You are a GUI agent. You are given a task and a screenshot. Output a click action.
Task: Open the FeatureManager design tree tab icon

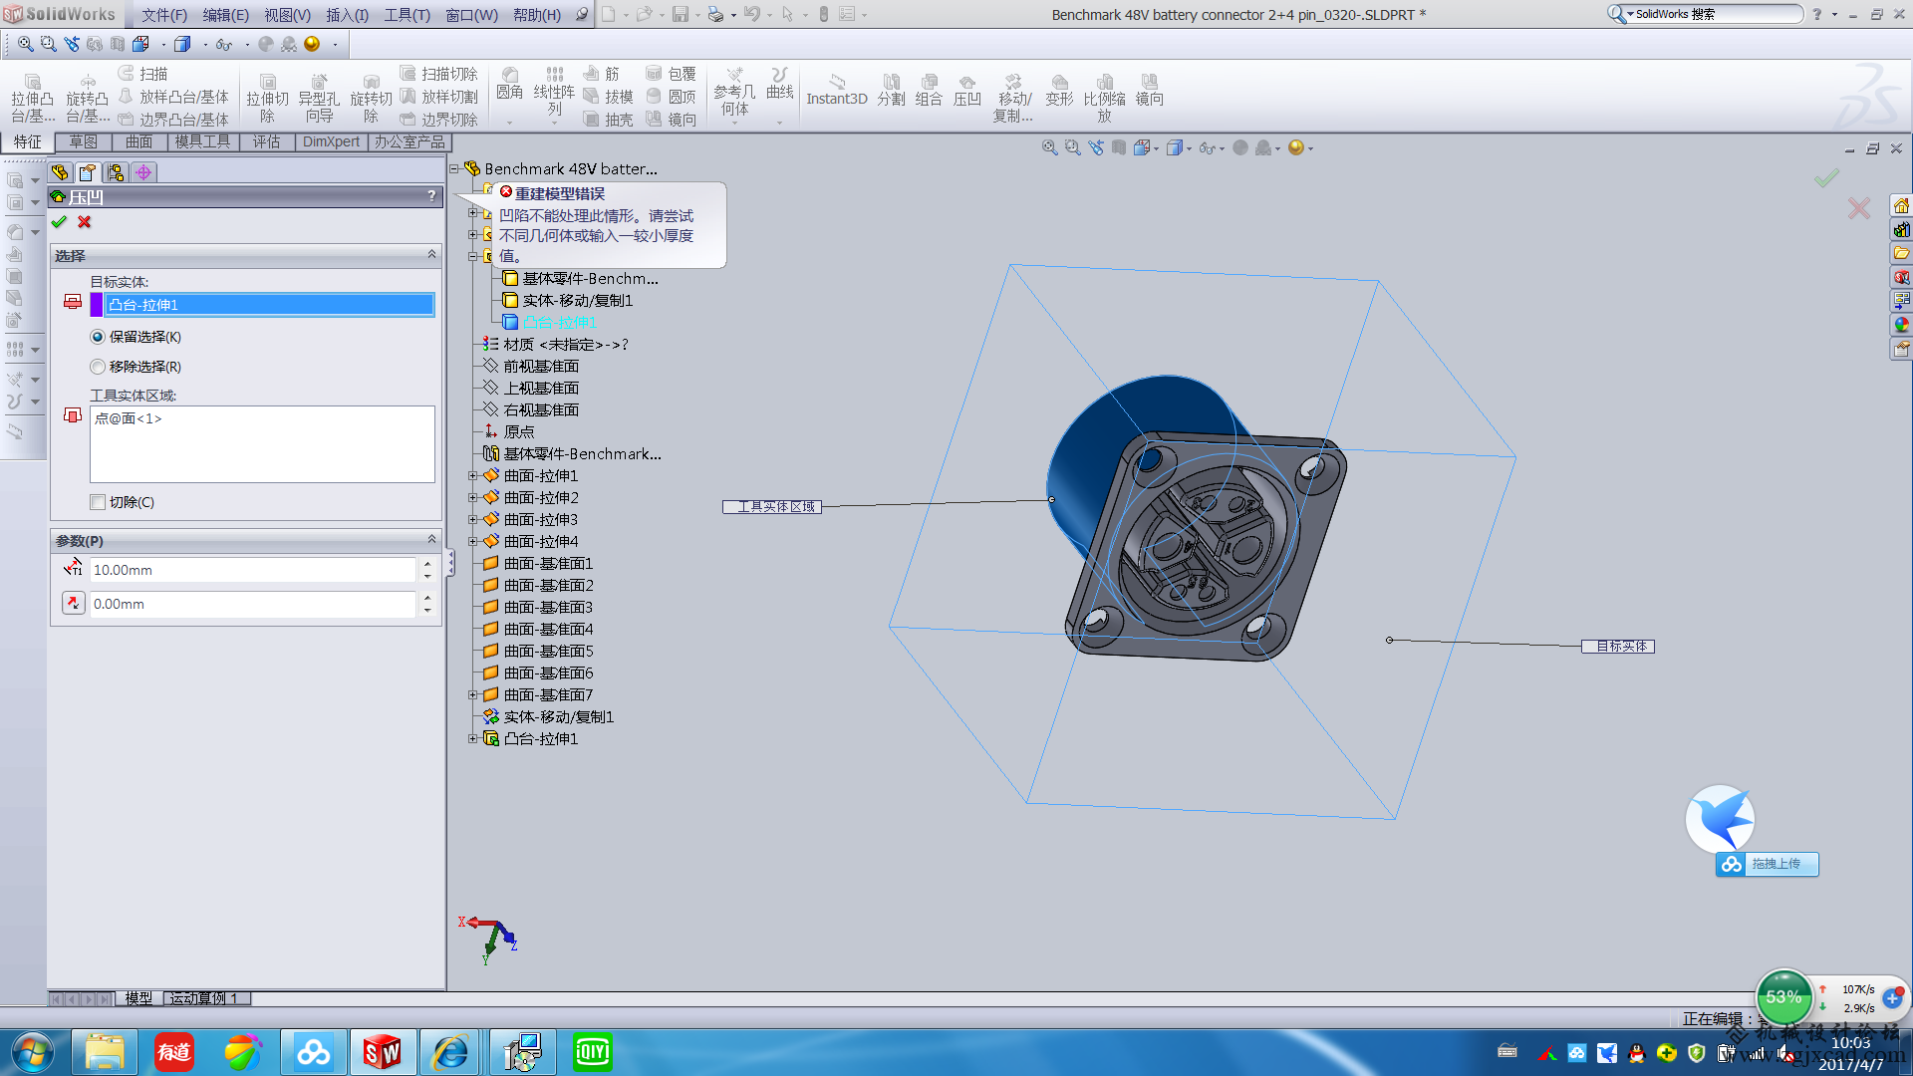(60, 172)
